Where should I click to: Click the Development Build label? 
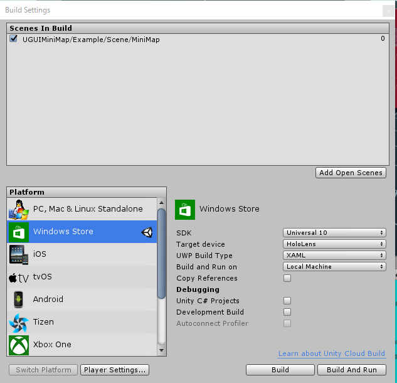coord(210,312)
